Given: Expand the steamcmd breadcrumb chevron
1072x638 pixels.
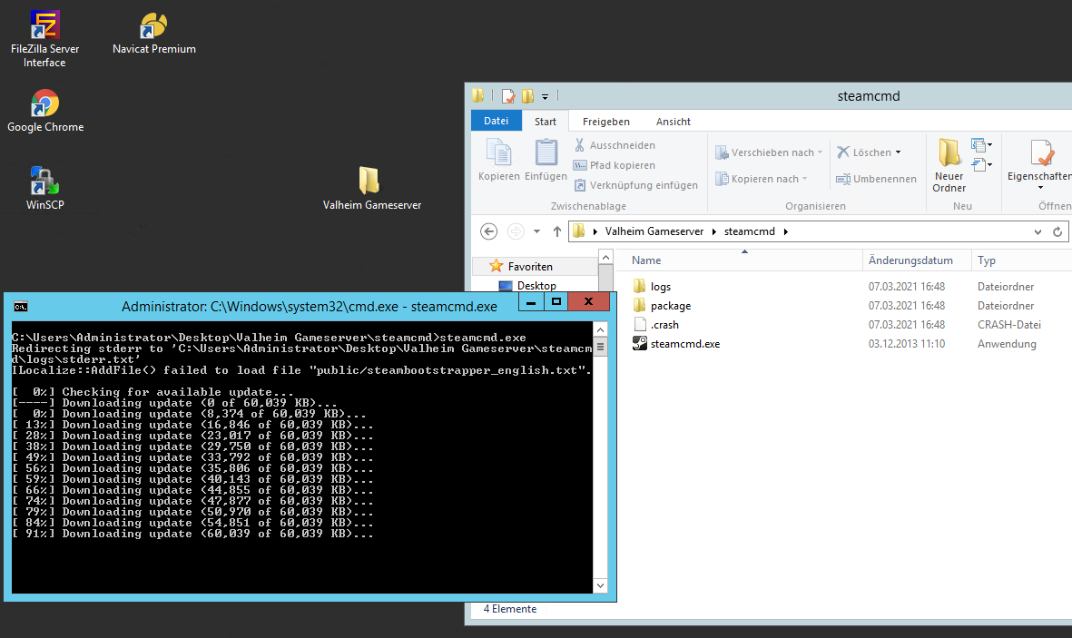Looking at the screenshot, I should point(786,231).
